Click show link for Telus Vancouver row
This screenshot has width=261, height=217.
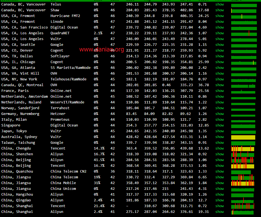pyautogui.click(x=220, y=4)
